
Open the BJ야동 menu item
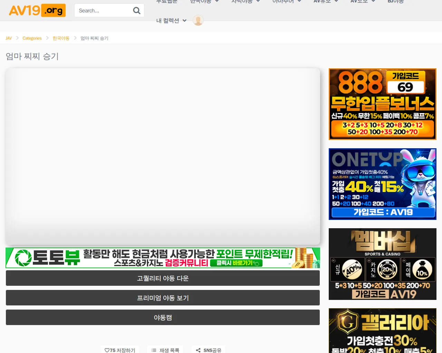click(x=395, y=1)
